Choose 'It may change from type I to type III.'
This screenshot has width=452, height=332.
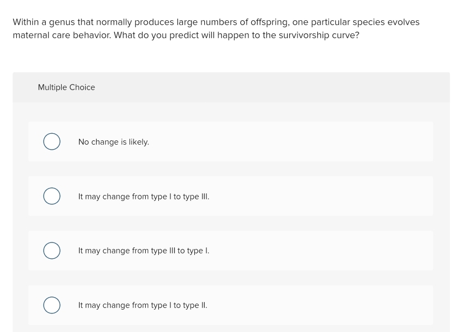tap(144, 196)
